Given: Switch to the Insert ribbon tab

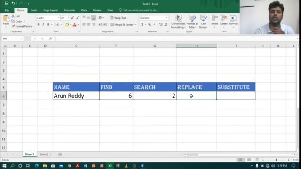Looking at the screenshot, I should [34, 10].
